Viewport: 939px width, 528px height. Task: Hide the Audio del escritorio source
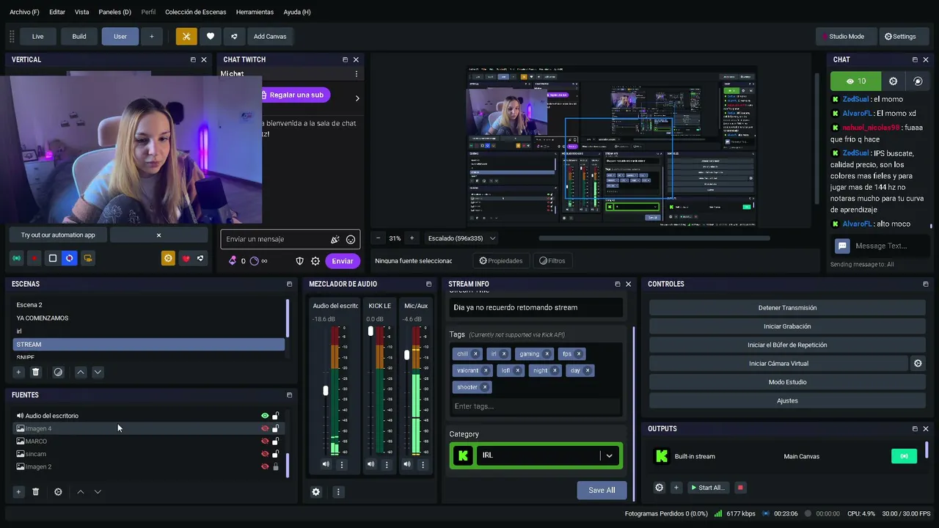265,416
